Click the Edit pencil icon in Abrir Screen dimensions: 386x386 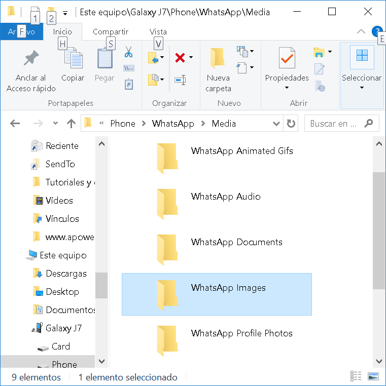(x=320, y=69)
